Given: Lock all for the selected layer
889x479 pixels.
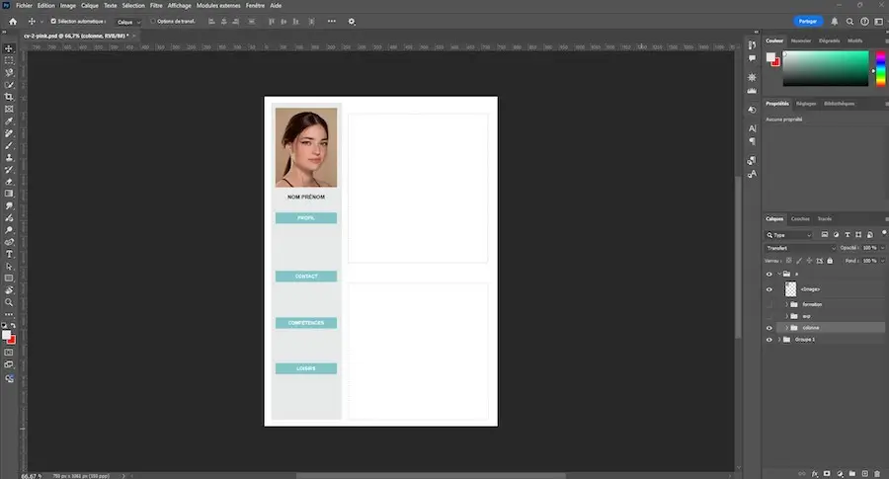Looking at the screenshot, I should (x=830, y=261).
